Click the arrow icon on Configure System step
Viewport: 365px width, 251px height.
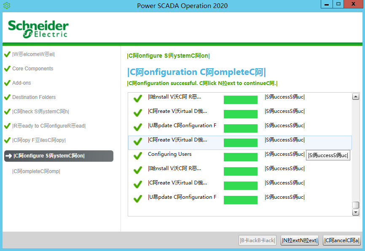tap(8, 156)
